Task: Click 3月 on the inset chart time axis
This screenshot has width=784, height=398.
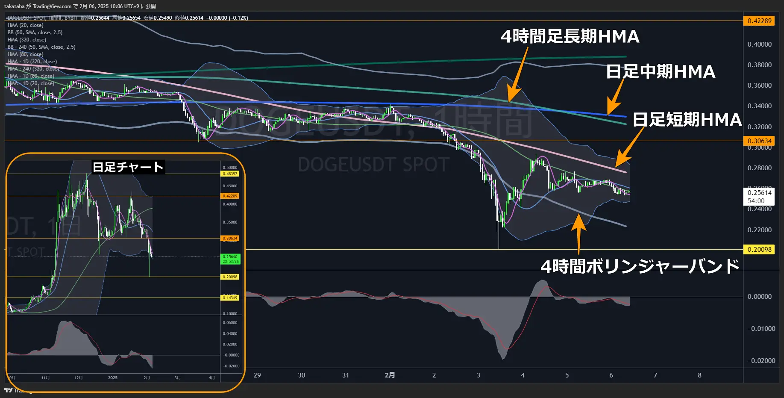Action: tap(178, 378)
